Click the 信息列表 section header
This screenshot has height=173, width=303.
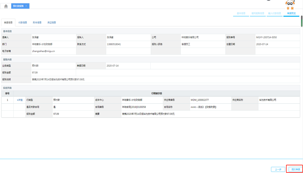point(7,88)
